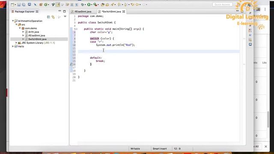Expand the Arith.java tree node
Image resolution: width=274 pixels, height=154 pixels.
tap(23, 32)
